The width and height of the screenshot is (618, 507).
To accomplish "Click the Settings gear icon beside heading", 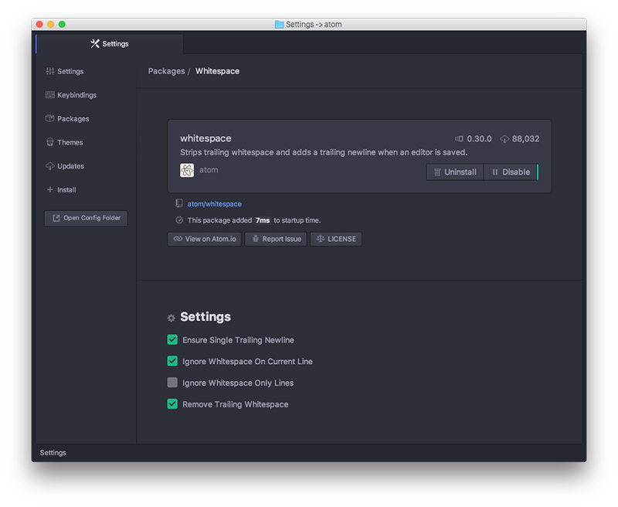I will pyautogui.click(x=171, y=318).
